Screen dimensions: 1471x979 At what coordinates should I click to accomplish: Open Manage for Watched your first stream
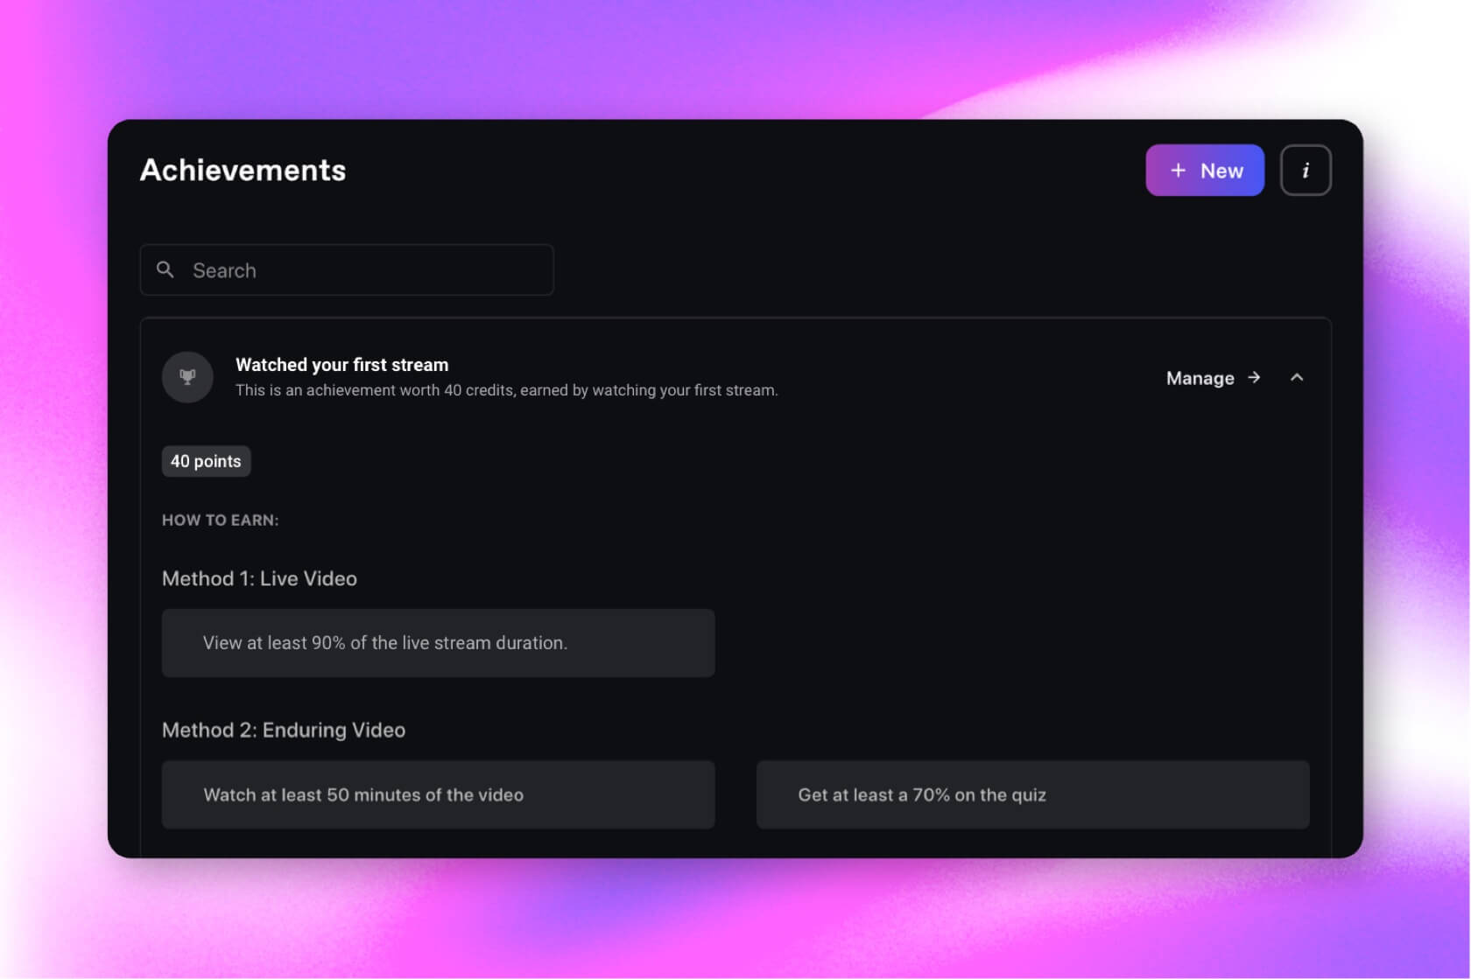click(x=1213, y=378)
